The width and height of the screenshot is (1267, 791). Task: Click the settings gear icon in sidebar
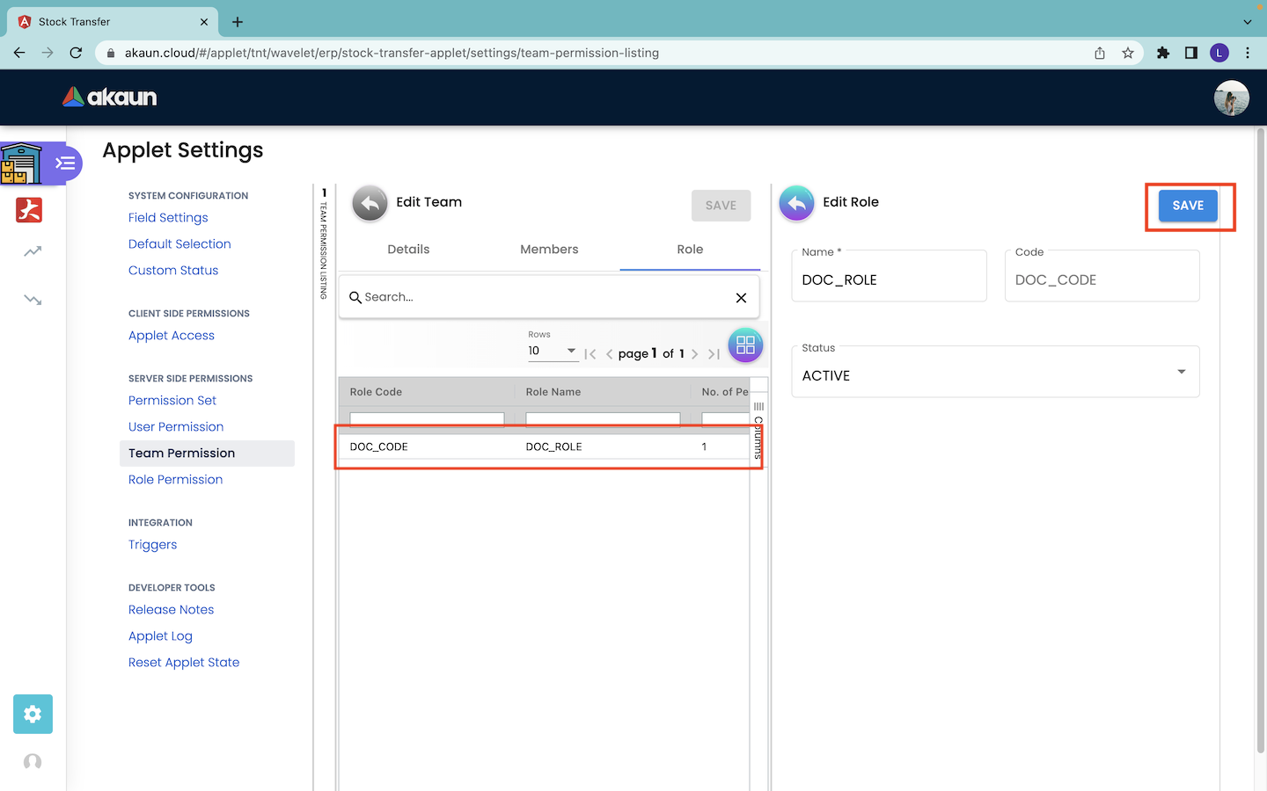click(33, 714)
